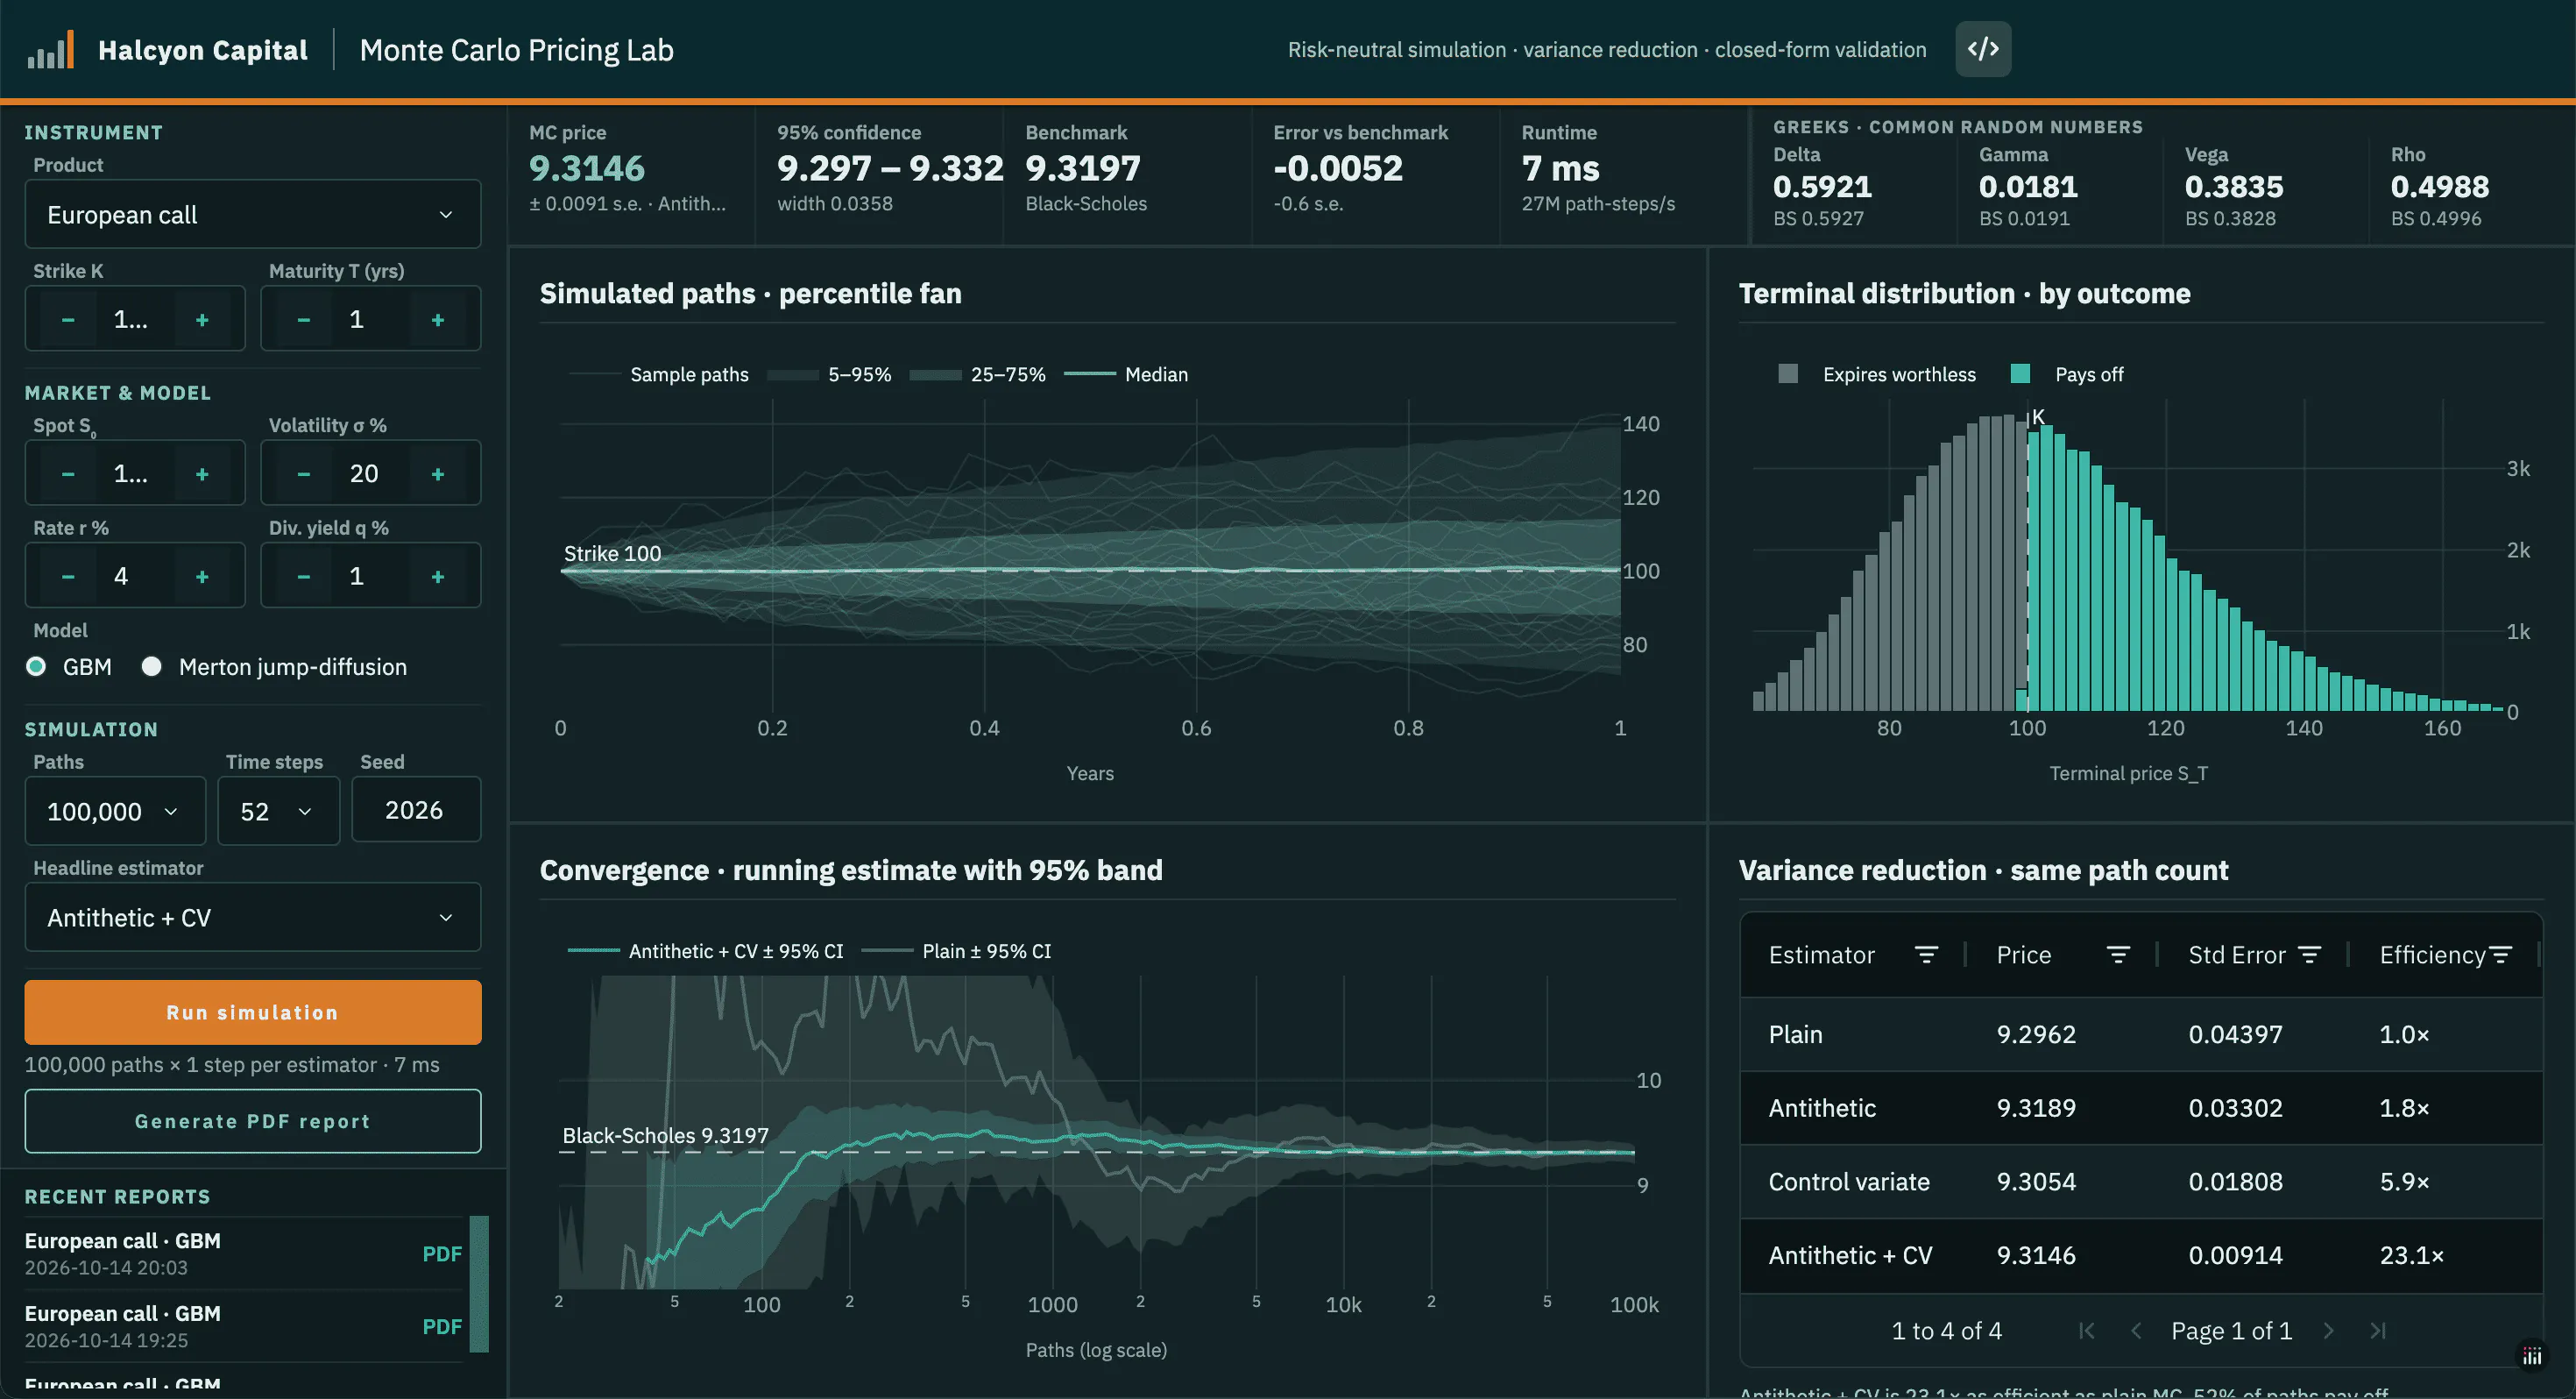The width and height of the screenshot is (2576, 1399).
Task: Decrease Rate r % with minus
Action: click(x=68, y=577)
